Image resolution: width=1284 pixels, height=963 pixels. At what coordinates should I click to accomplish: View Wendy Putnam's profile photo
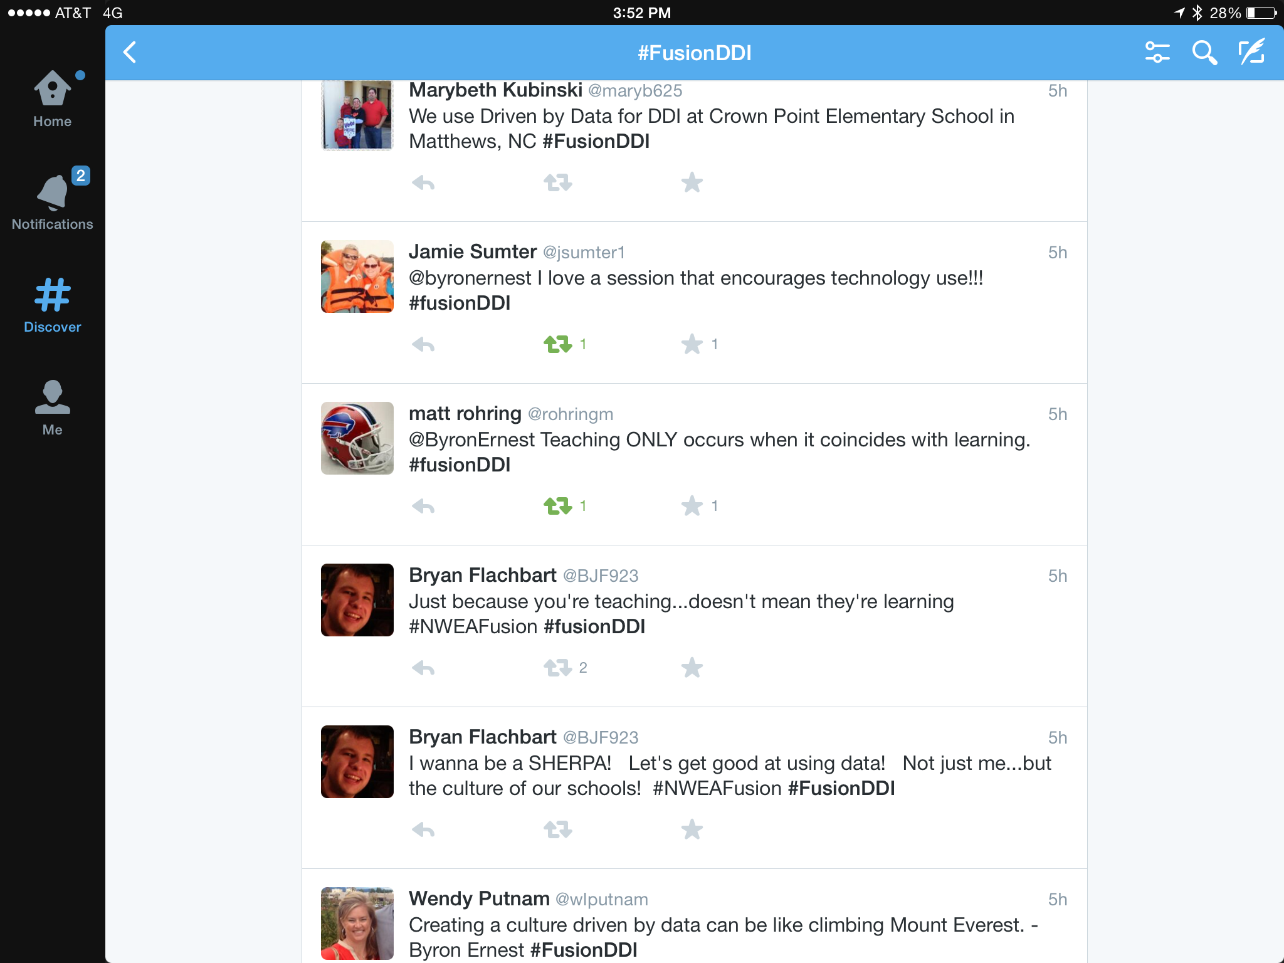[x=357, y=924]
